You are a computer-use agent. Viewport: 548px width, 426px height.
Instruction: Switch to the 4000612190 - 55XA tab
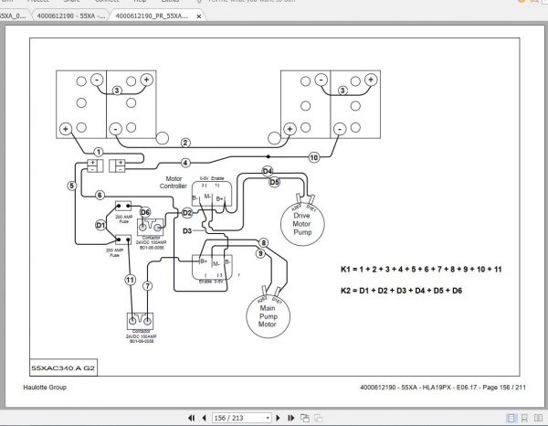pos(71,16)
